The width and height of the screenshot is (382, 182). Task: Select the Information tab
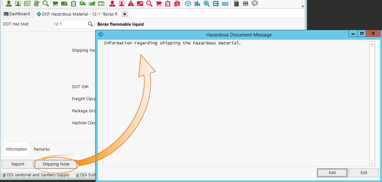pyautogui.click(x=16, y=149)
